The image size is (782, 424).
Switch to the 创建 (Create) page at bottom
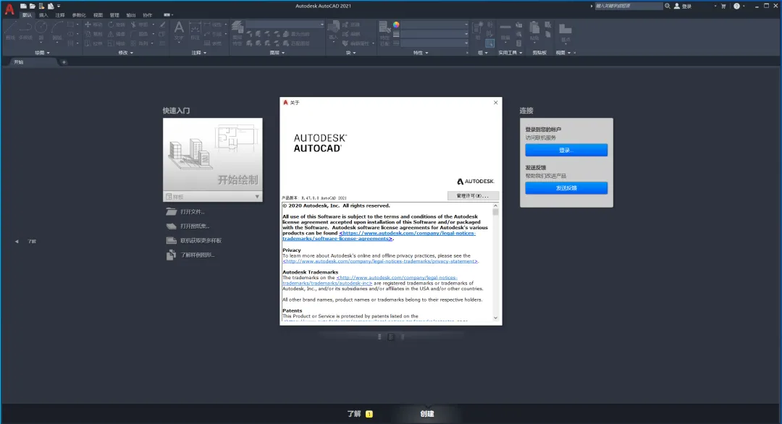coord(427,414)
